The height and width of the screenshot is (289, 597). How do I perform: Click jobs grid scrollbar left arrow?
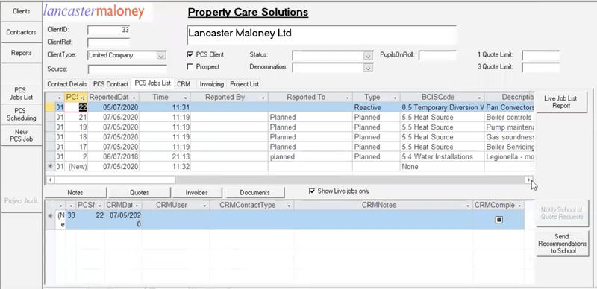coord(50,180)
